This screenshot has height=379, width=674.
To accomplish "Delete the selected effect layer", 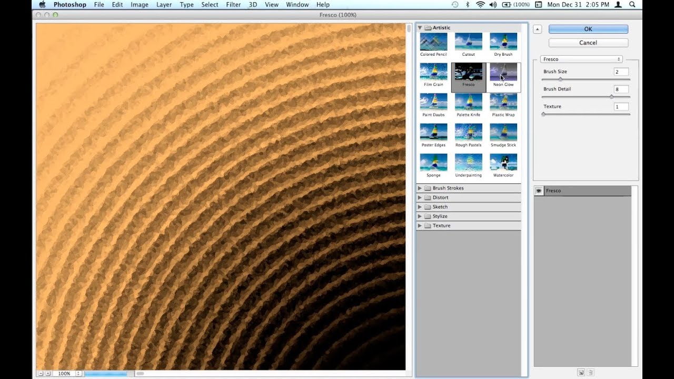I will (590, 373).
